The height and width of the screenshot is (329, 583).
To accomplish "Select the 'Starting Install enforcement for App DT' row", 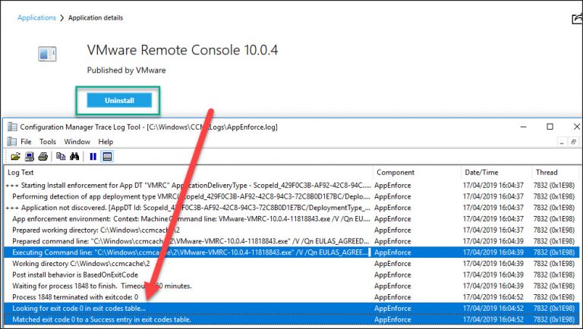I will tap(291, 185).
